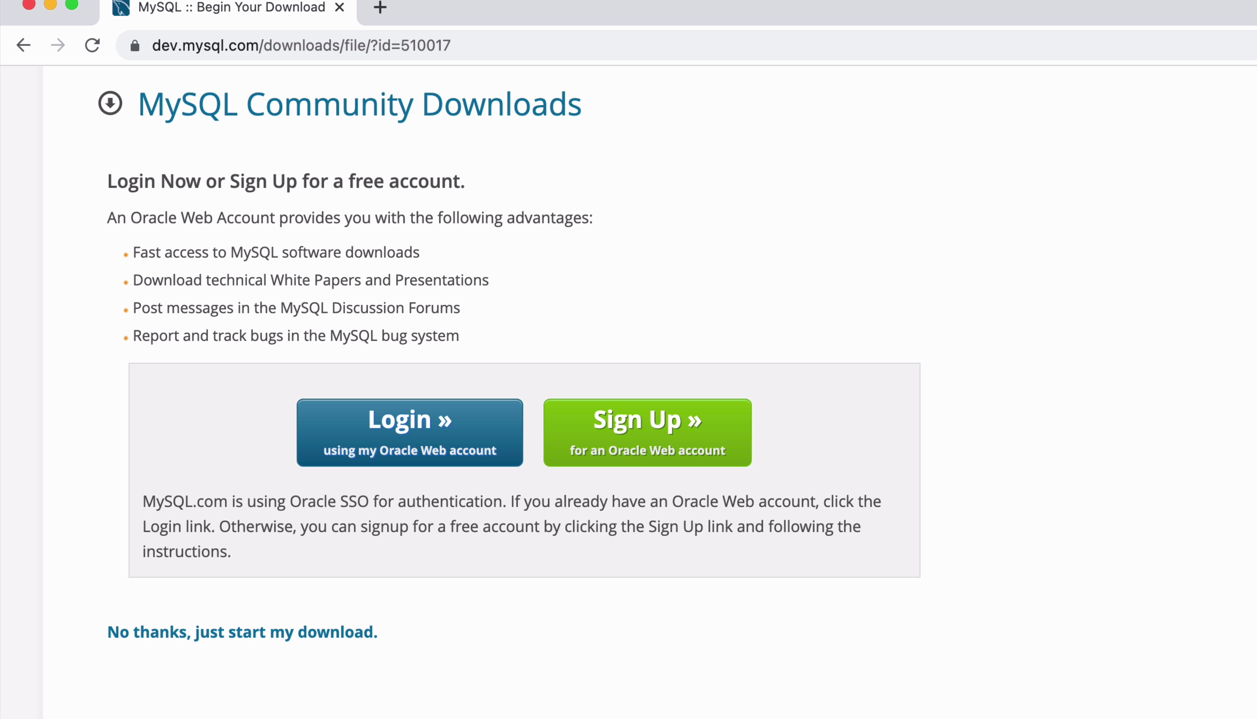Go back using the browser back arrow

(x=23, y=45)
